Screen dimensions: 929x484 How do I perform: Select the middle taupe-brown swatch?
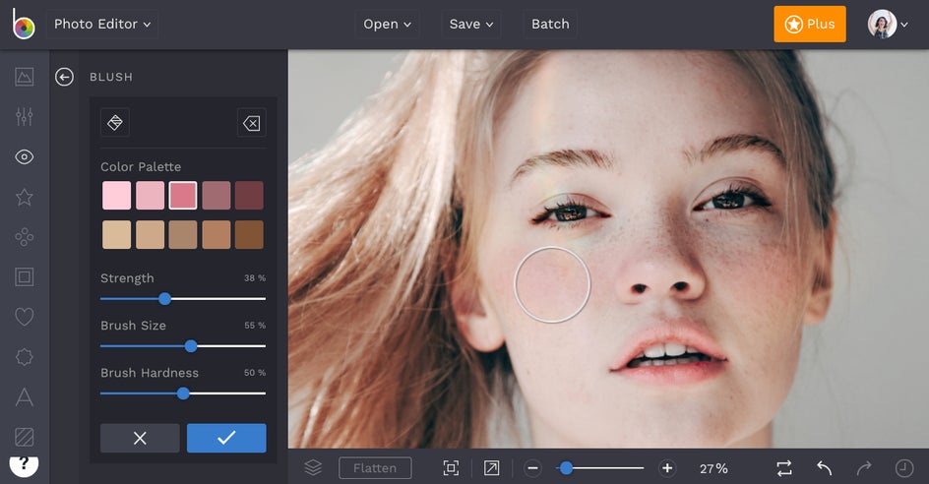(183, 234)
